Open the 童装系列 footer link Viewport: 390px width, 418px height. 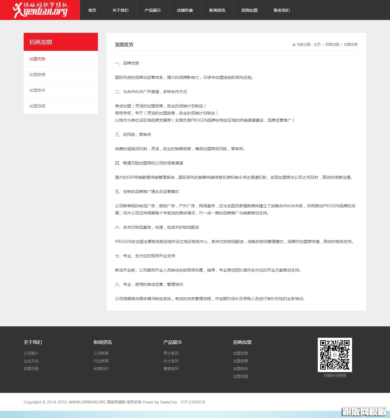171,369
